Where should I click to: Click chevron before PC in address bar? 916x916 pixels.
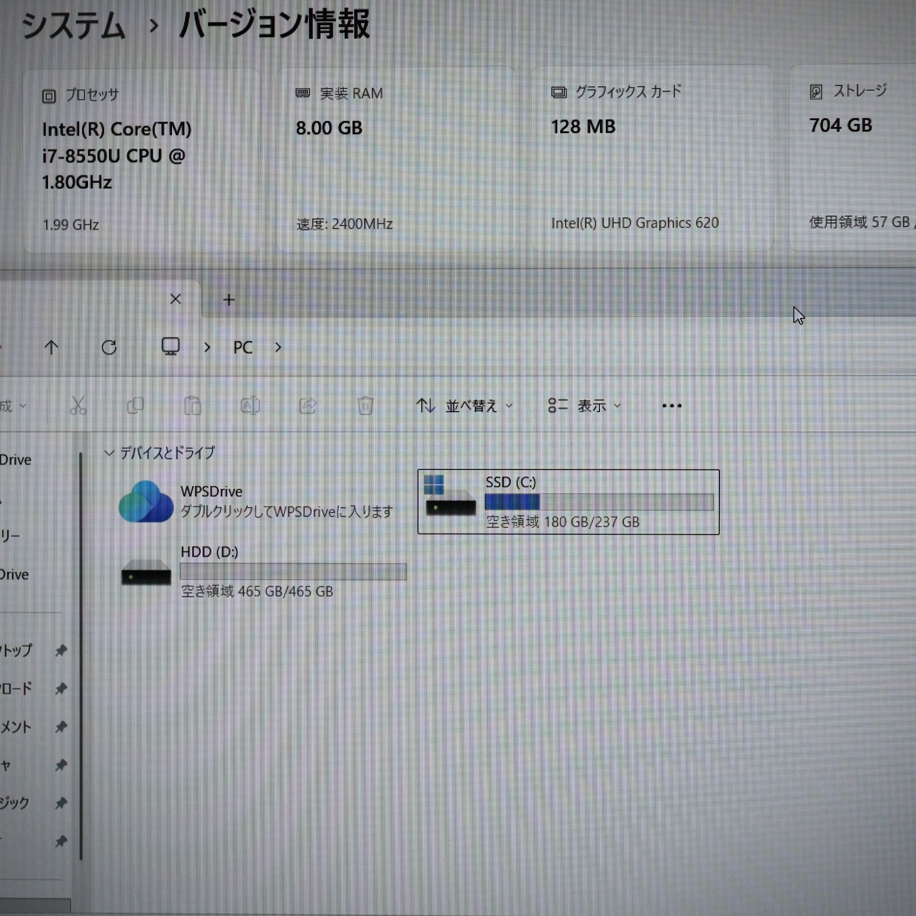click(x=207, y=348)
